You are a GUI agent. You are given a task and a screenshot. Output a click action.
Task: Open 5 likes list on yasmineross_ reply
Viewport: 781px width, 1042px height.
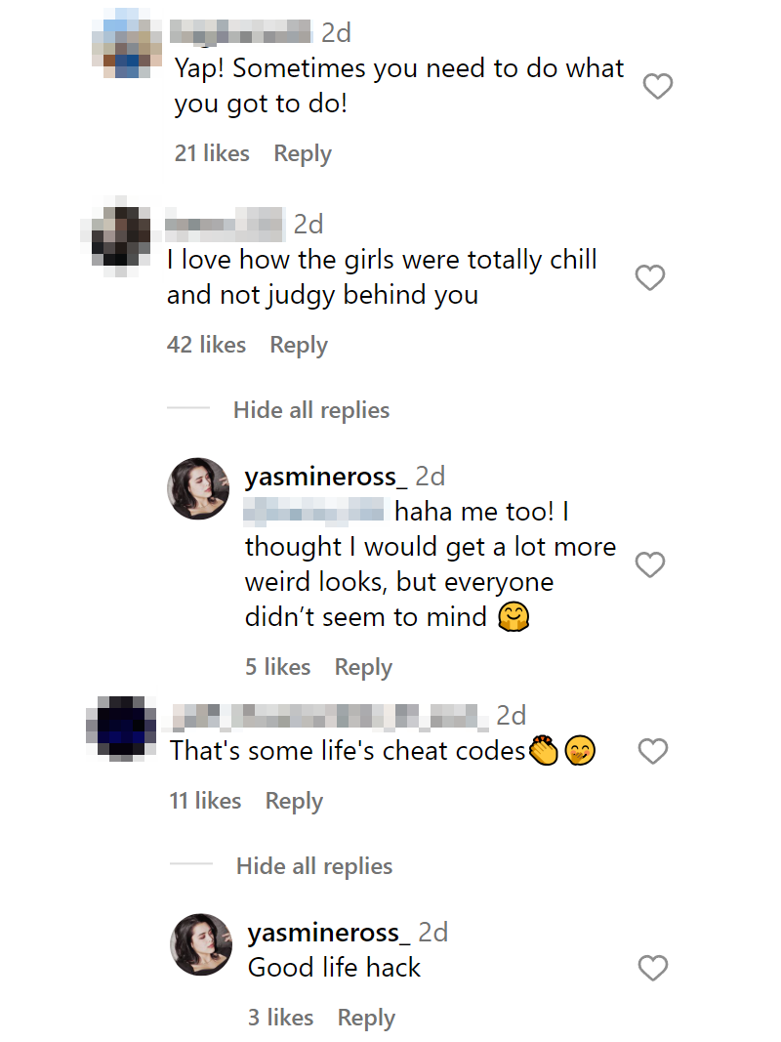277,667
